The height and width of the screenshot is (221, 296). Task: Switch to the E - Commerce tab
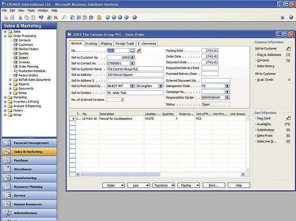(x=147, y=44)
